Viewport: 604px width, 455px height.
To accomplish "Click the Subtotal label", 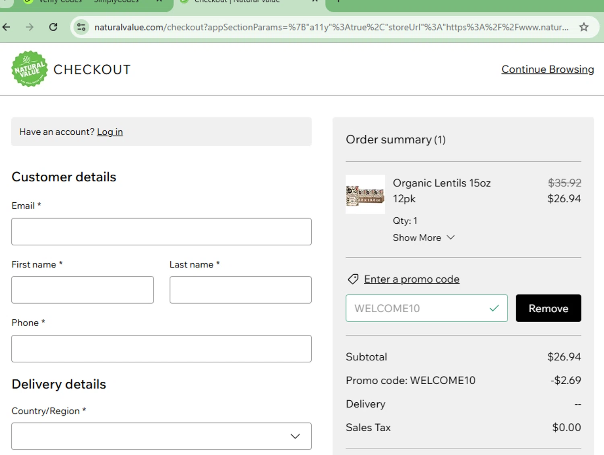I will tap(366, 357).
